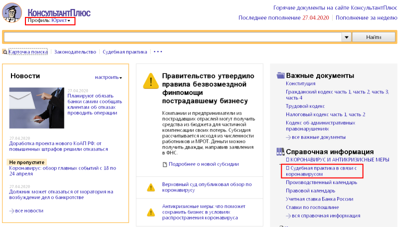Open Верховный суд опубликовал обзор по коронавирусу
The width and height of the screenshot is (399, 227).
click(207, 187)
